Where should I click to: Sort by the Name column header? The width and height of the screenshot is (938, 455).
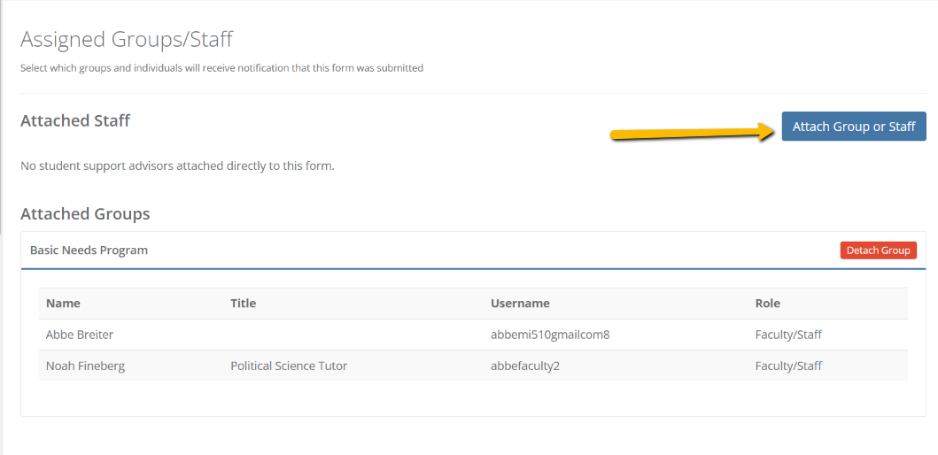pos(63,303)
